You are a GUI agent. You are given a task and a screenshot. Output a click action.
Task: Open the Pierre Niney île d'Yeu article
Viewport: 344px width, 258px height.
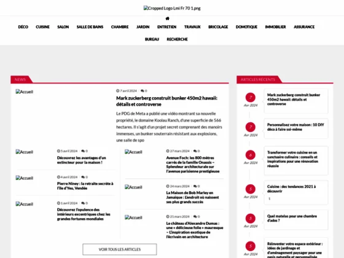pyautogui.click(x=85, y=186)
